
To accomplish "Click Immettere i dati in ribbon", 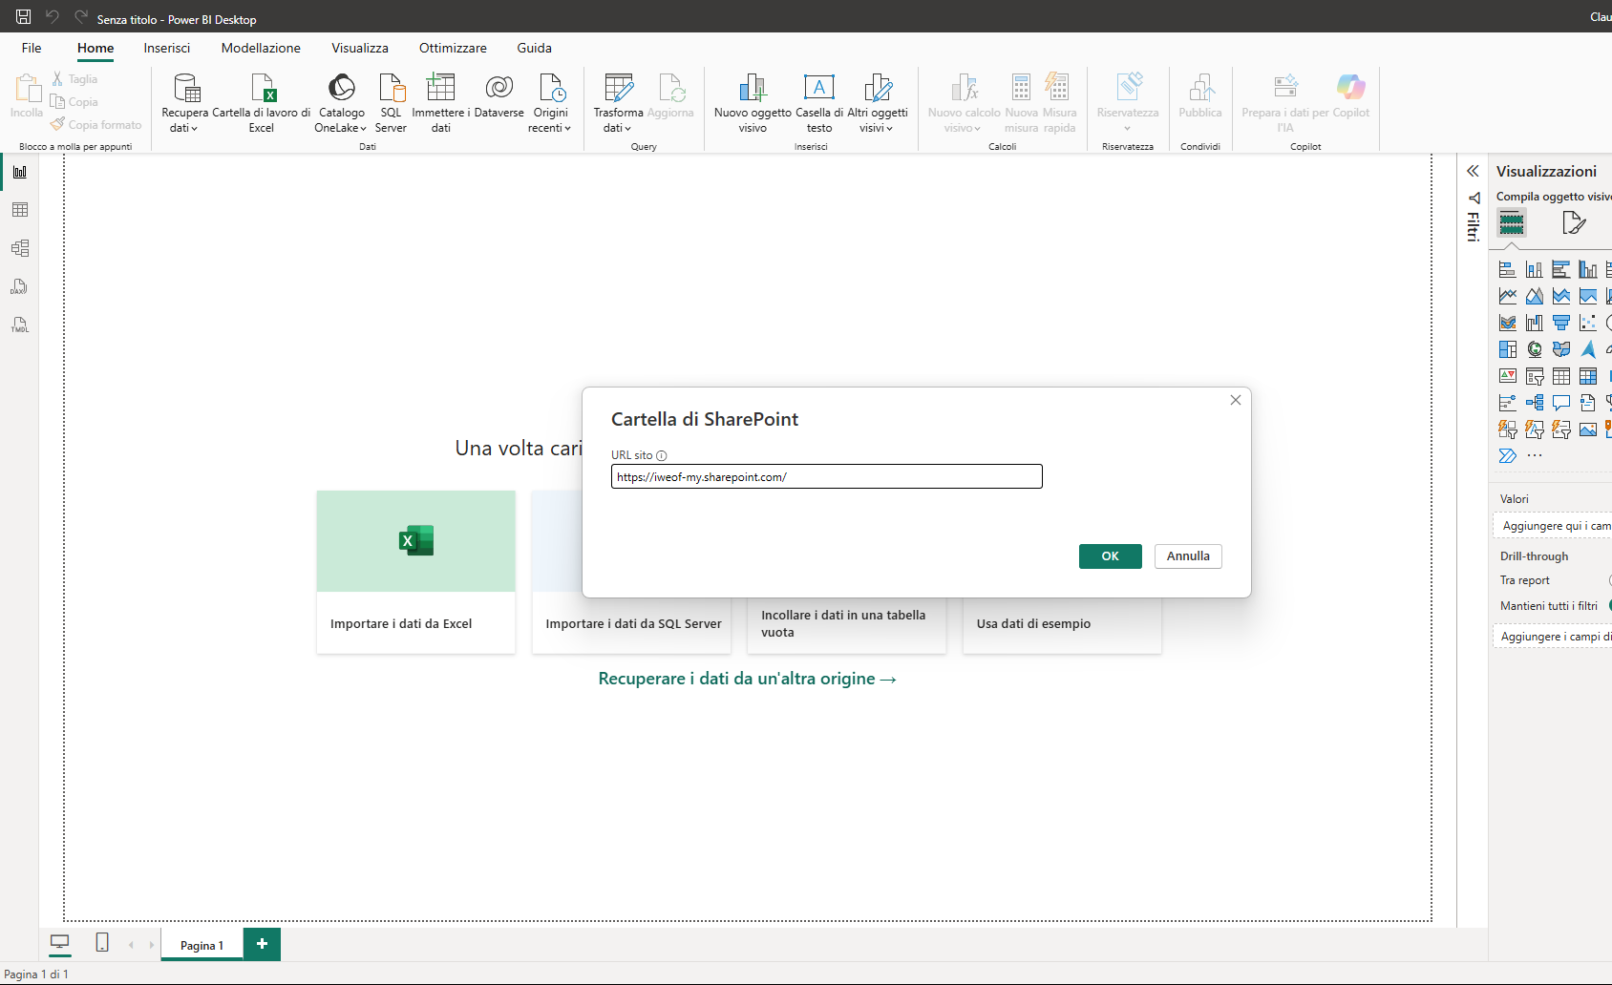I will click(x=440, y=103).
